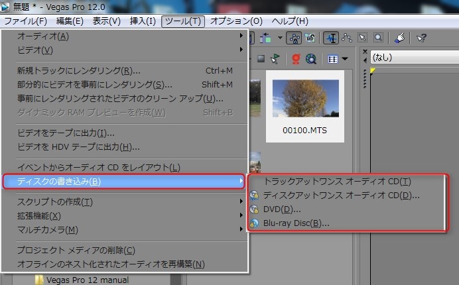Choose 新規トラックにレンダリング(R)...
Screen dimensions: 459x285
click(125, 70)
